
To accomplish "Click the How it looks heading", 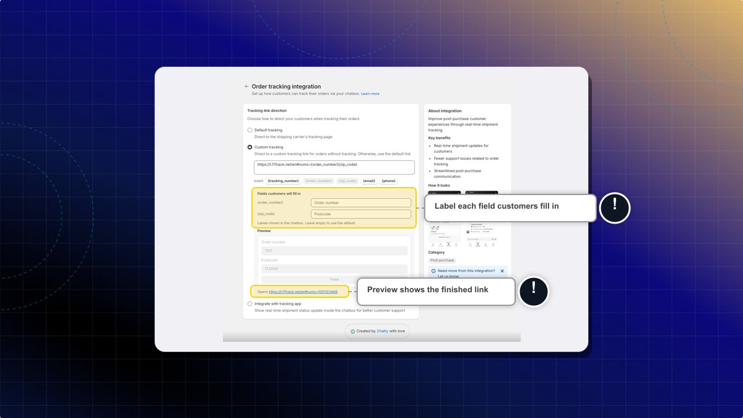I will coord(439,186).
